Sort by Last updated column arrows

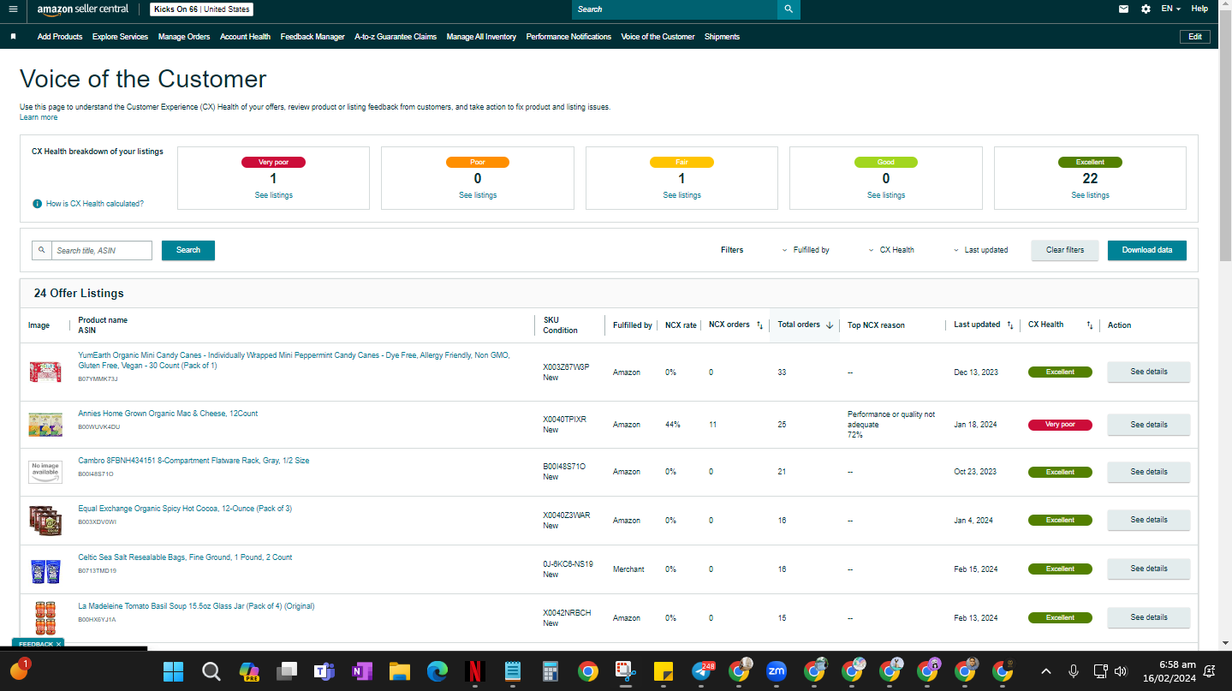tap(1010, 325)
